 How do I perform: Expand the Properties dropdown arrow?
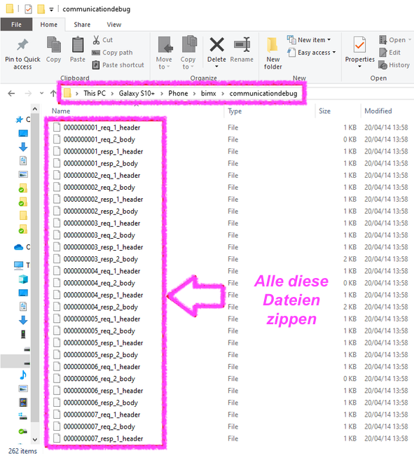coord(359,67)
